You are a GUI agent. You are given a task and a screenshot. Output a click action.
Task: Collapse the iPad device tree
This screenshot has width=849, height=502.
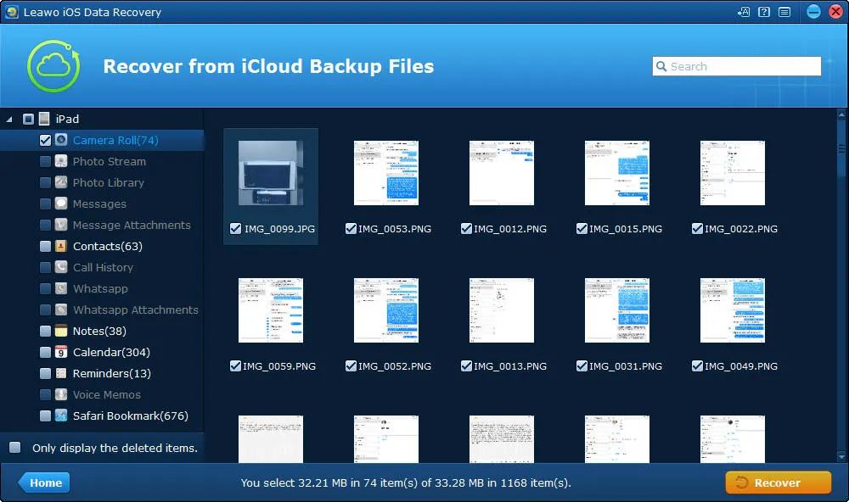(x=9, y=119)
